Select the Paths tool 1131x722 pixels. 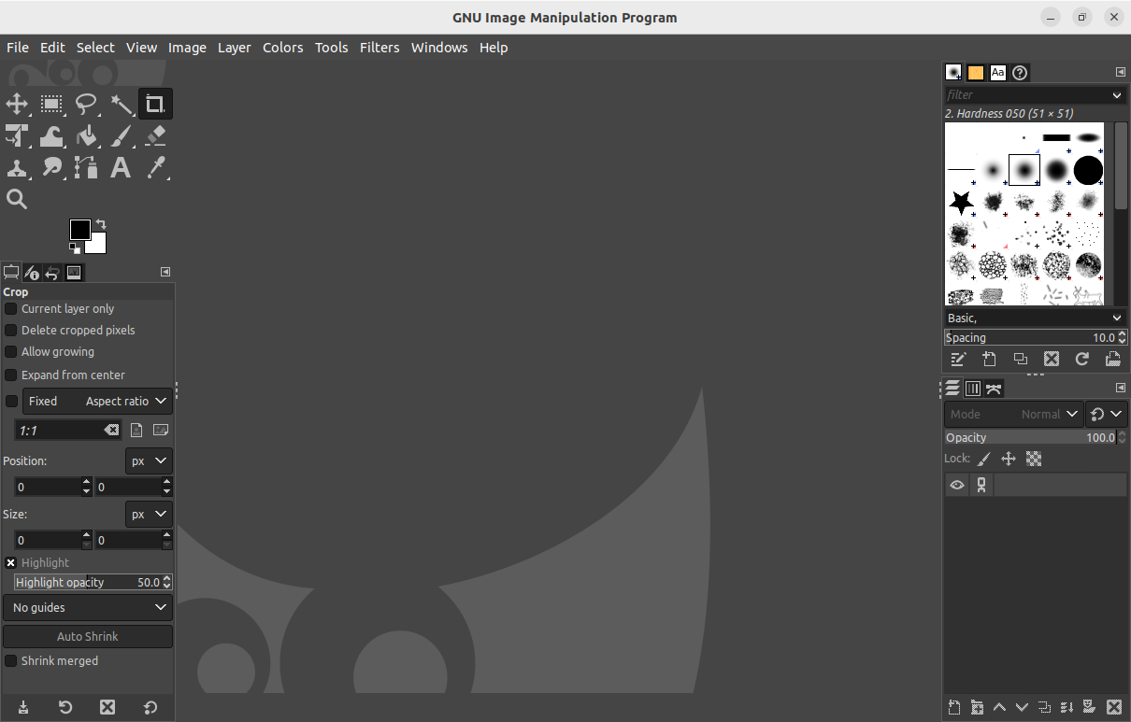(x=86, y=167)
